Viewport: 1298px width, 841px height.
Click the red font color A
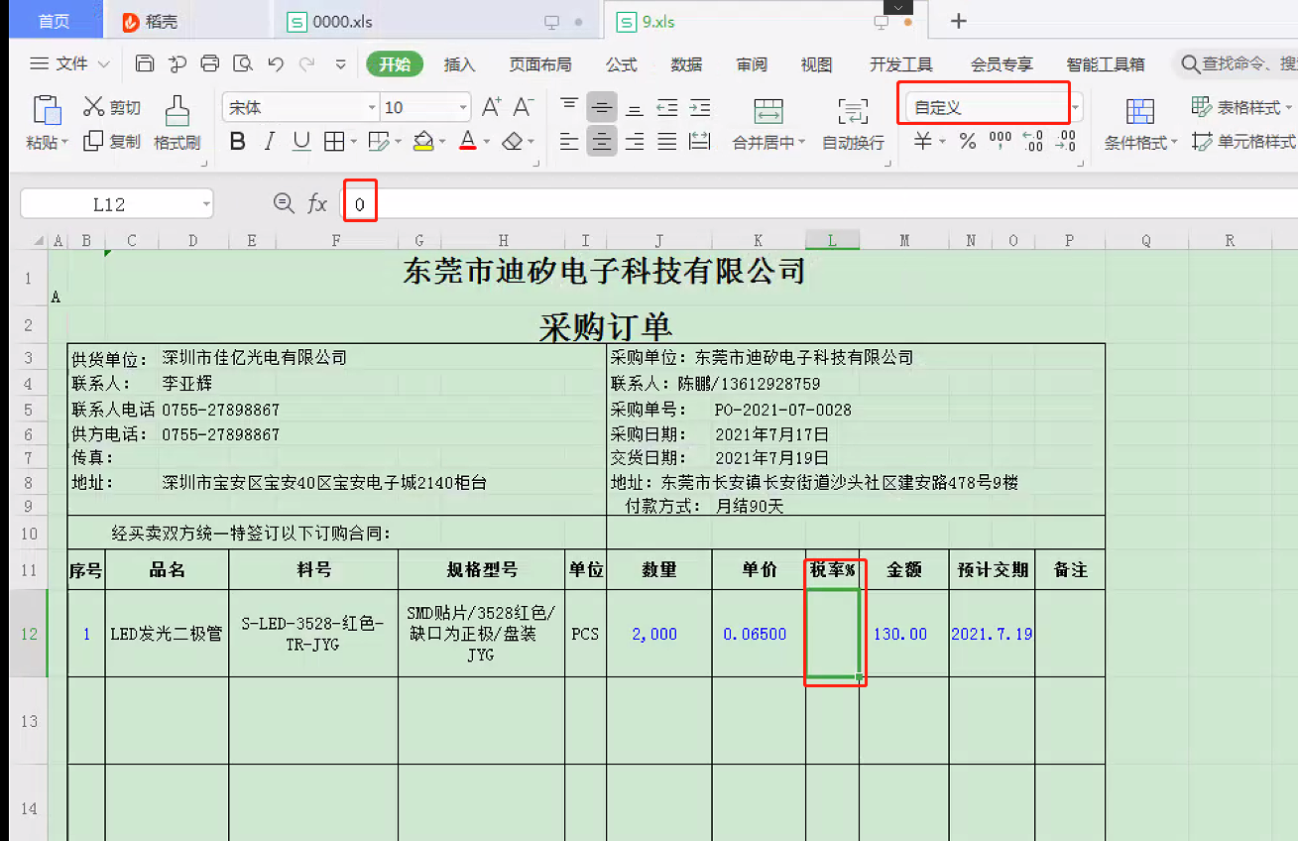pyautogui.click(x=467, y=142)
